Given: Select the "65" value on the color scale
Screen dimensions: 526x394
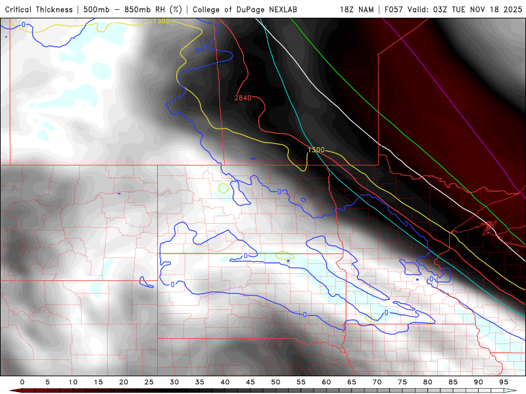Looking at the screenshot, I should tap(352, 382).
